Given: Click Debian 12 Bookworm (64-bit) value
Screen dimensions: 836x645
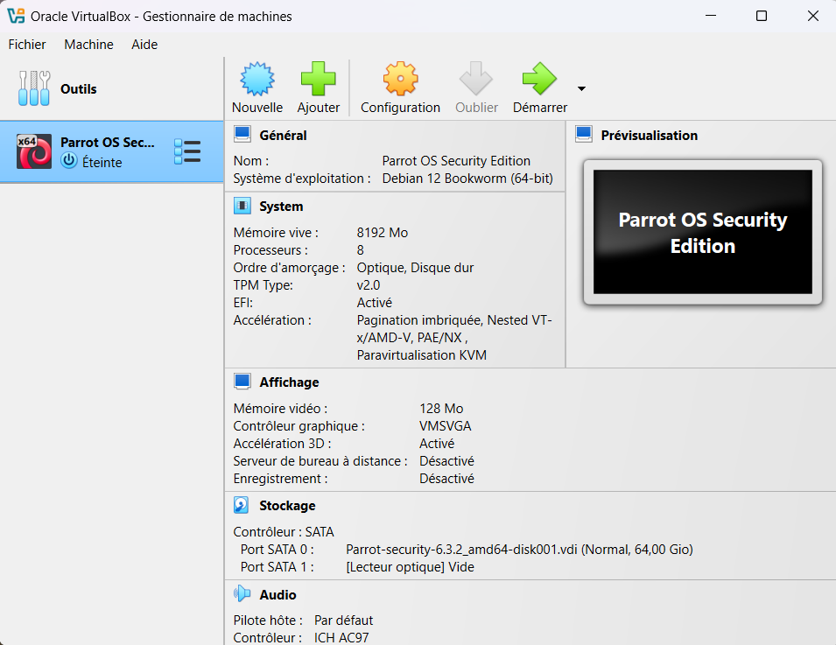Looking at the screenshot, I should (467, 178).
